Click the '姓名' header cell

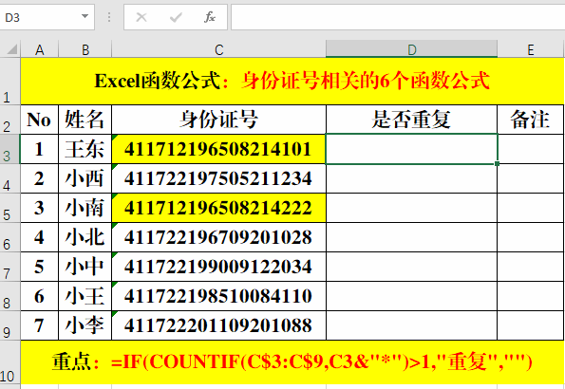(x=85, y=120)
